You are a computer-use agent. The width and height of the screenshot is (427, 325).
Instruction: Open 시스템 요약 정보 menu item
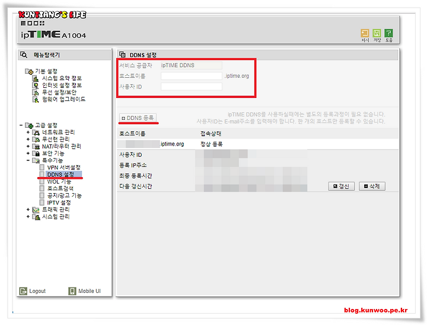[62, 78]
